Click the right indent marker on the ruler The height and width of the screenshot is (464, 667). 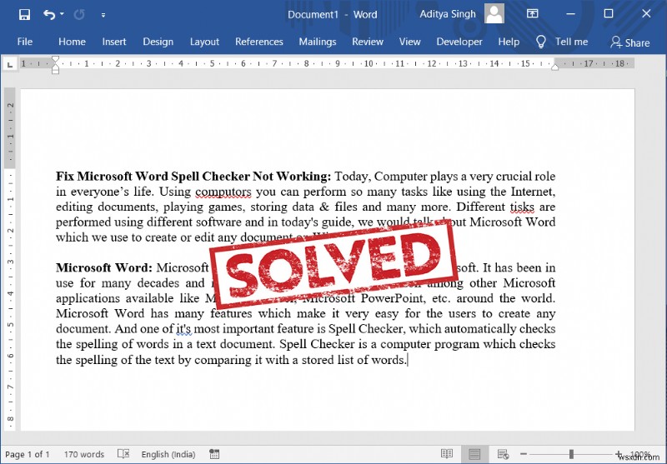(554, 67)
